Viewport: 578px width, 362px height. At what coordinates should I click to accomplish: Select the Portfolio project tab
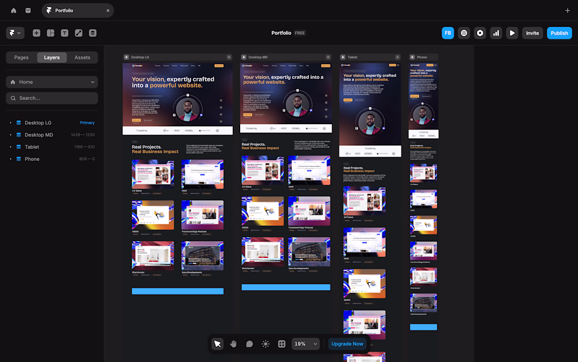(x=77, y=11)
